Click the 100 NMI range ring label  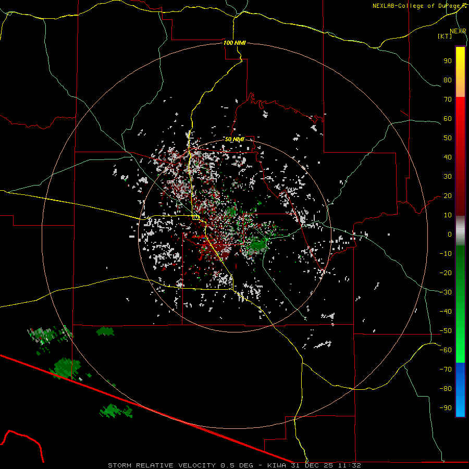coord(235,43)
